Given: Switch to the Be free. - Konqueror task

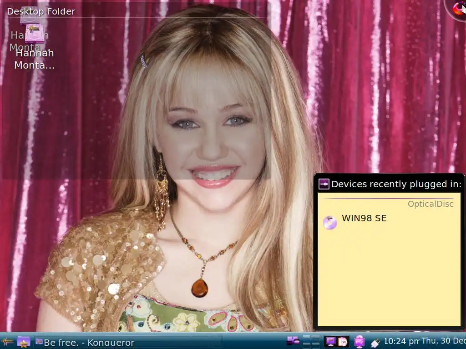Looking at the screenshot, I should [128, 342].
